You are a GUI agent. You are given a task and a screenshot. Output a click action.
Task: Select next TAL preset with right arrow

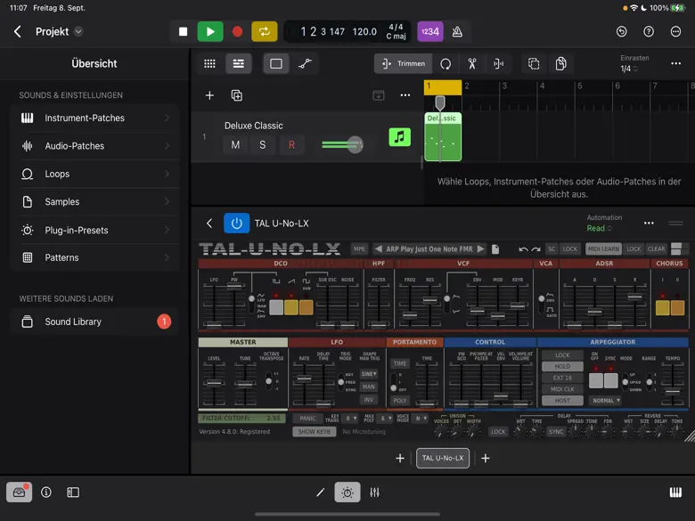(481, 249)
